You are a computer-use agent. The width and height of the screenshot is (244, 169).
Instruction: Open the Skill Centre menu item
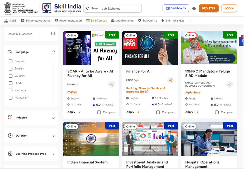click(x=148, y=20)
